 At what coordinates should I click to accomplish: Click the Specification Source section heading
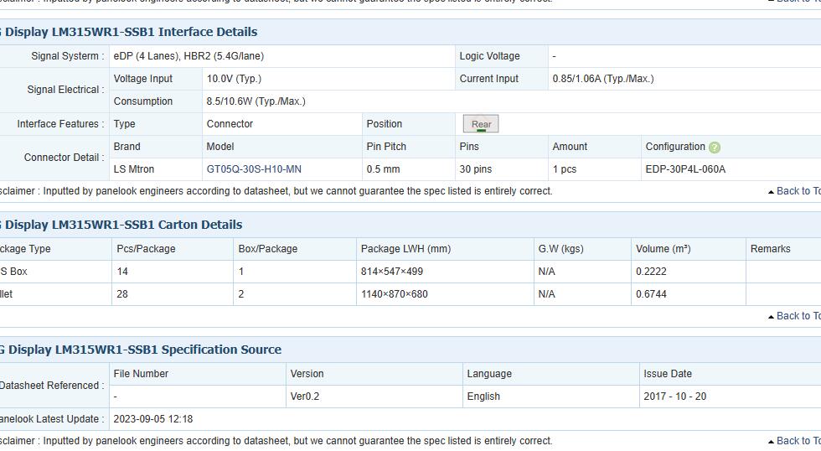[x=141, y=350]
